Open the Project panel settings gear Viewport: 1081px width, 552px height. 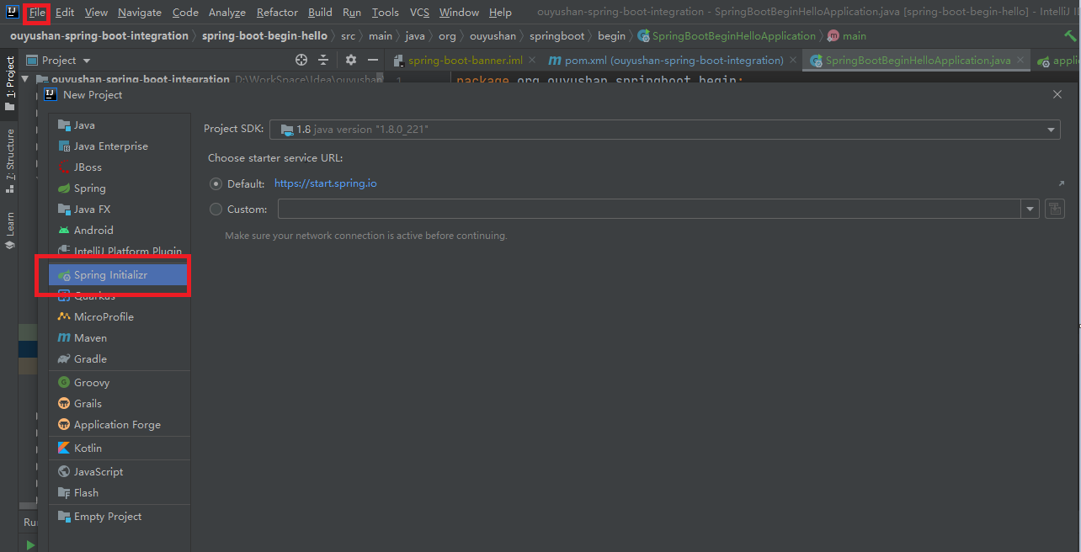351,60
